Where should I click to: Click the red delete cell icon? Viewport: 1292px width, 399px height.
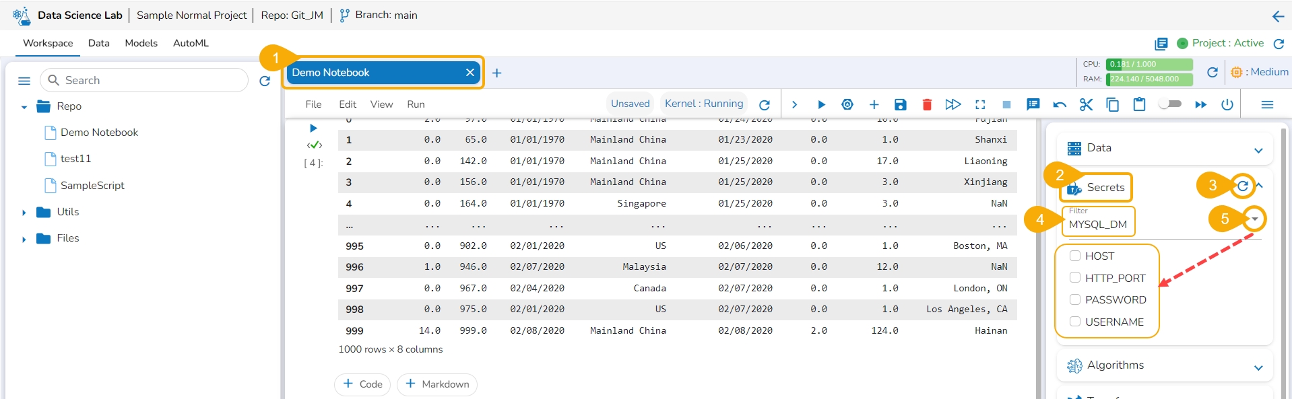pyautogui.click(x=927, y=104)
